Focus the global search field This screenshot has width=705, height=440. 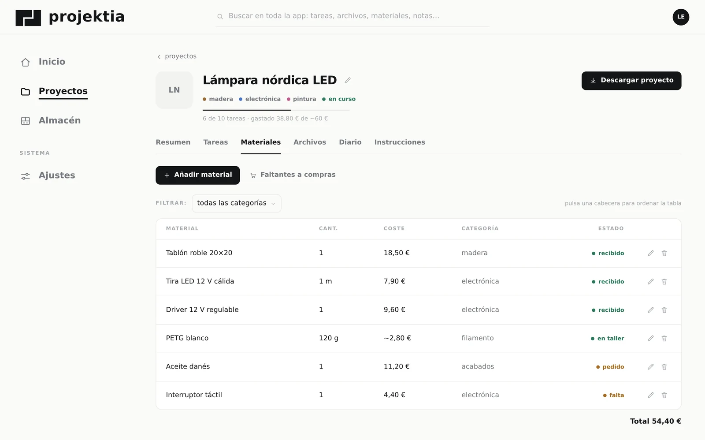tap(352, 16)
